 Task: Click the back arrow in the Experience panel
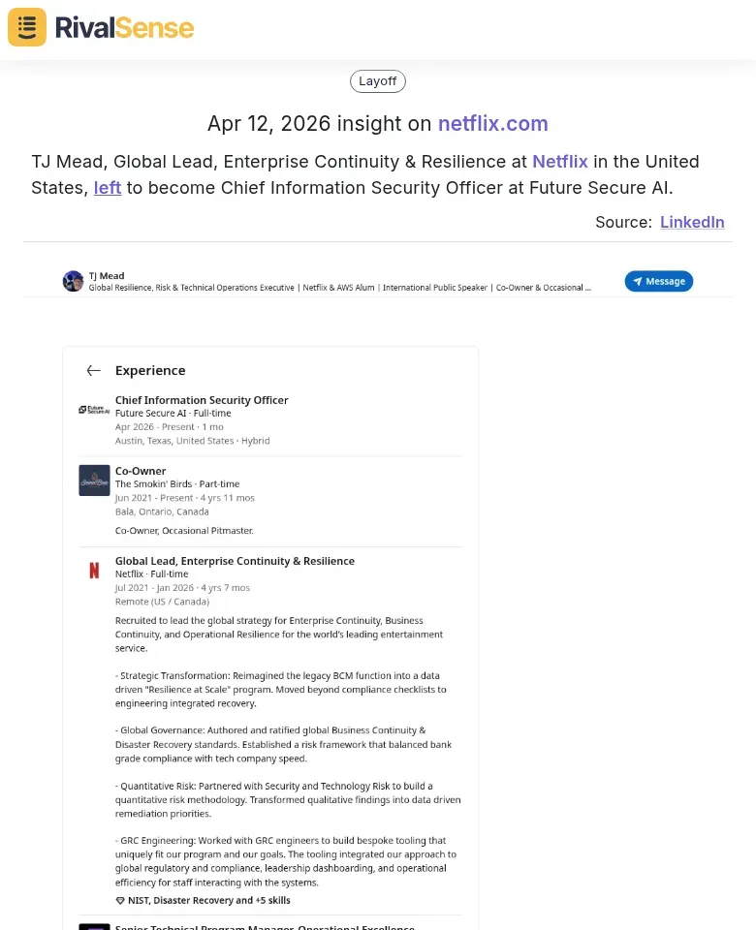[93, 370]
